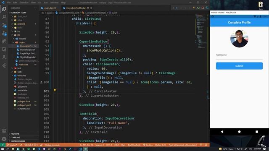Click the lightbulb quick-fix icon at line 101
Screen dimensions: 269x151
(55, 90)
